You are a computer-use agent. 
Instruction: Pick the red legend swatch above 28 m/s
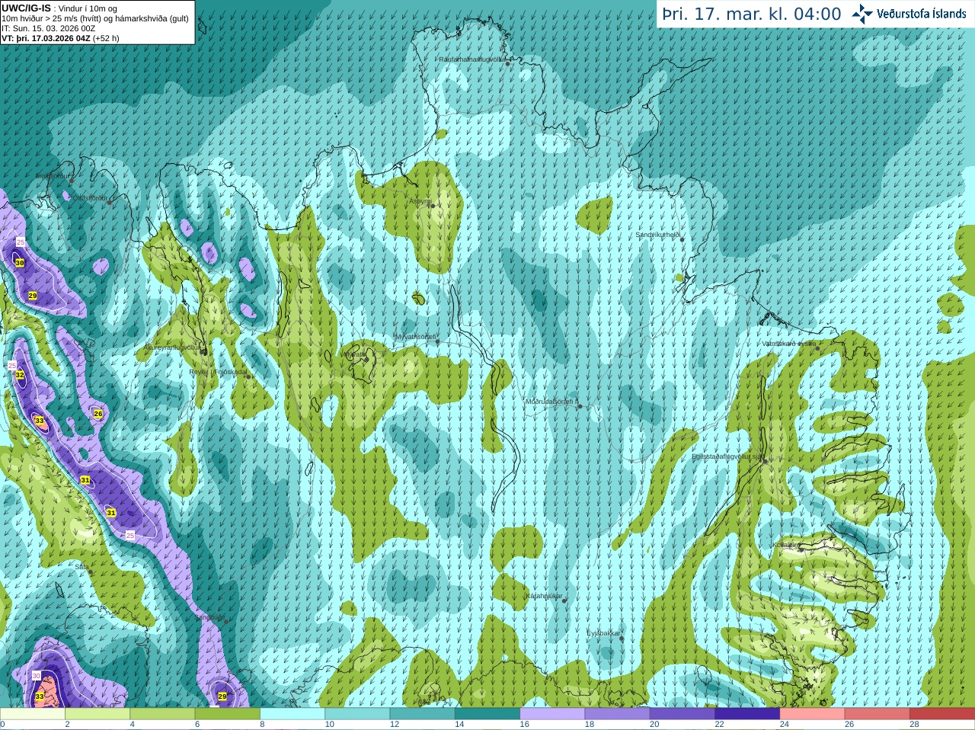click(x=942, y=714)
